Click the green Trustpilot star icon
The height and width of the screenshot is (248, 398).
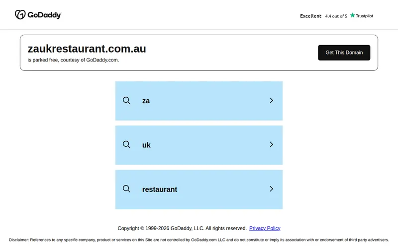[x=352, y=15]
